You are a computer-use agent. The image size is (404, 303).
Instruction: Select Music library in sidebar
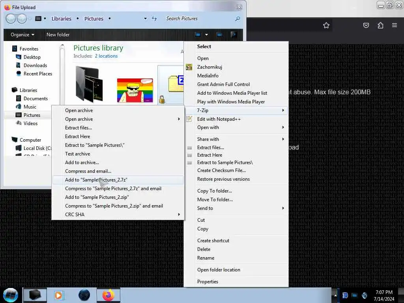30,107
